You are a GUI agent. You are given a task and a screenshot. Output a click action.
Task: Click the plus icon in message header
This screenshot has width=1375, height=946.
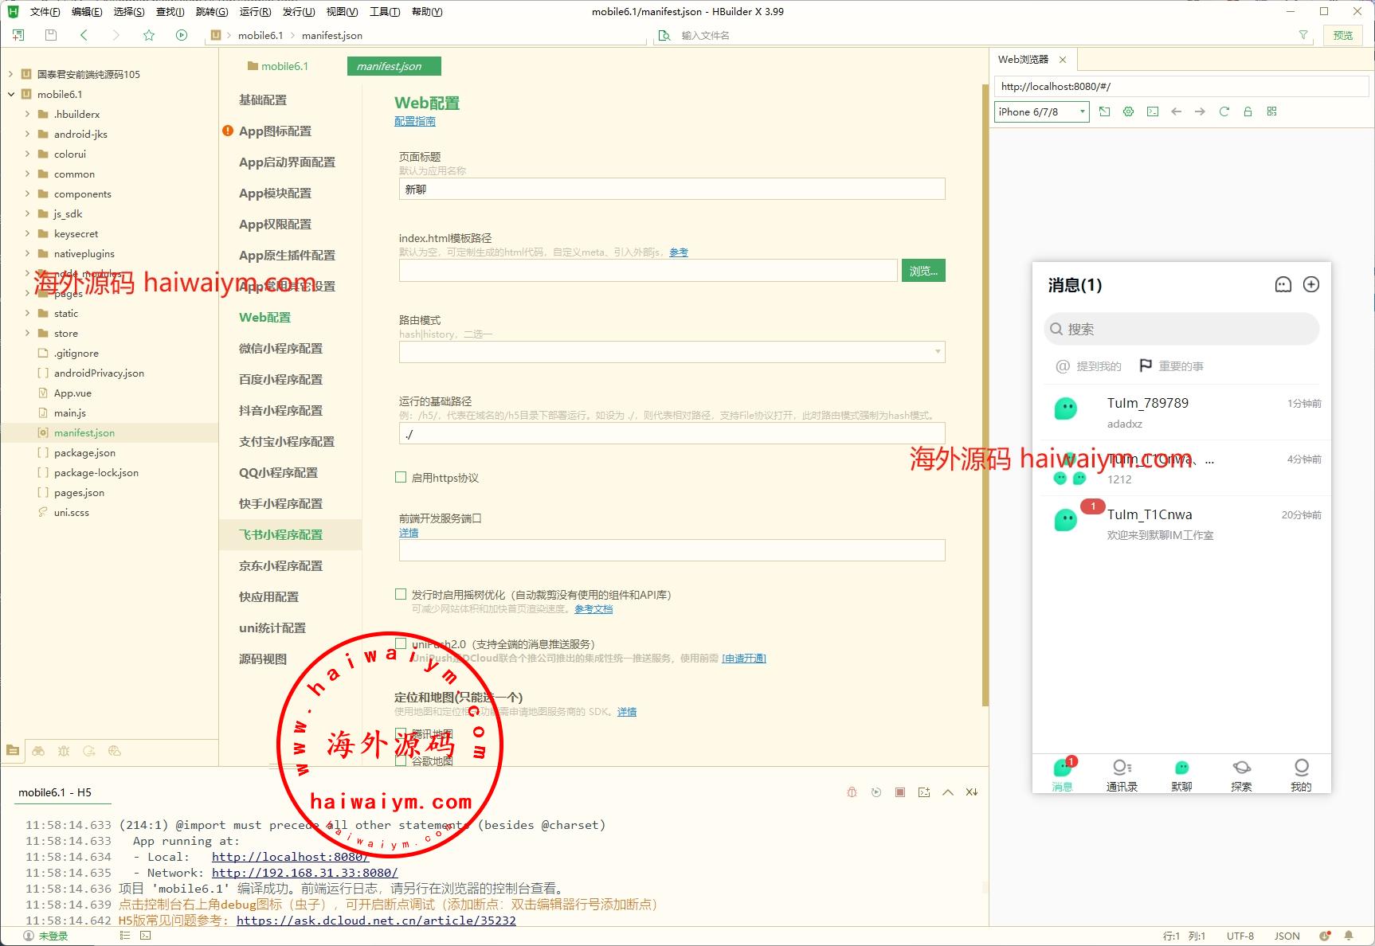pyautogui.click(x=1310, y=285)
